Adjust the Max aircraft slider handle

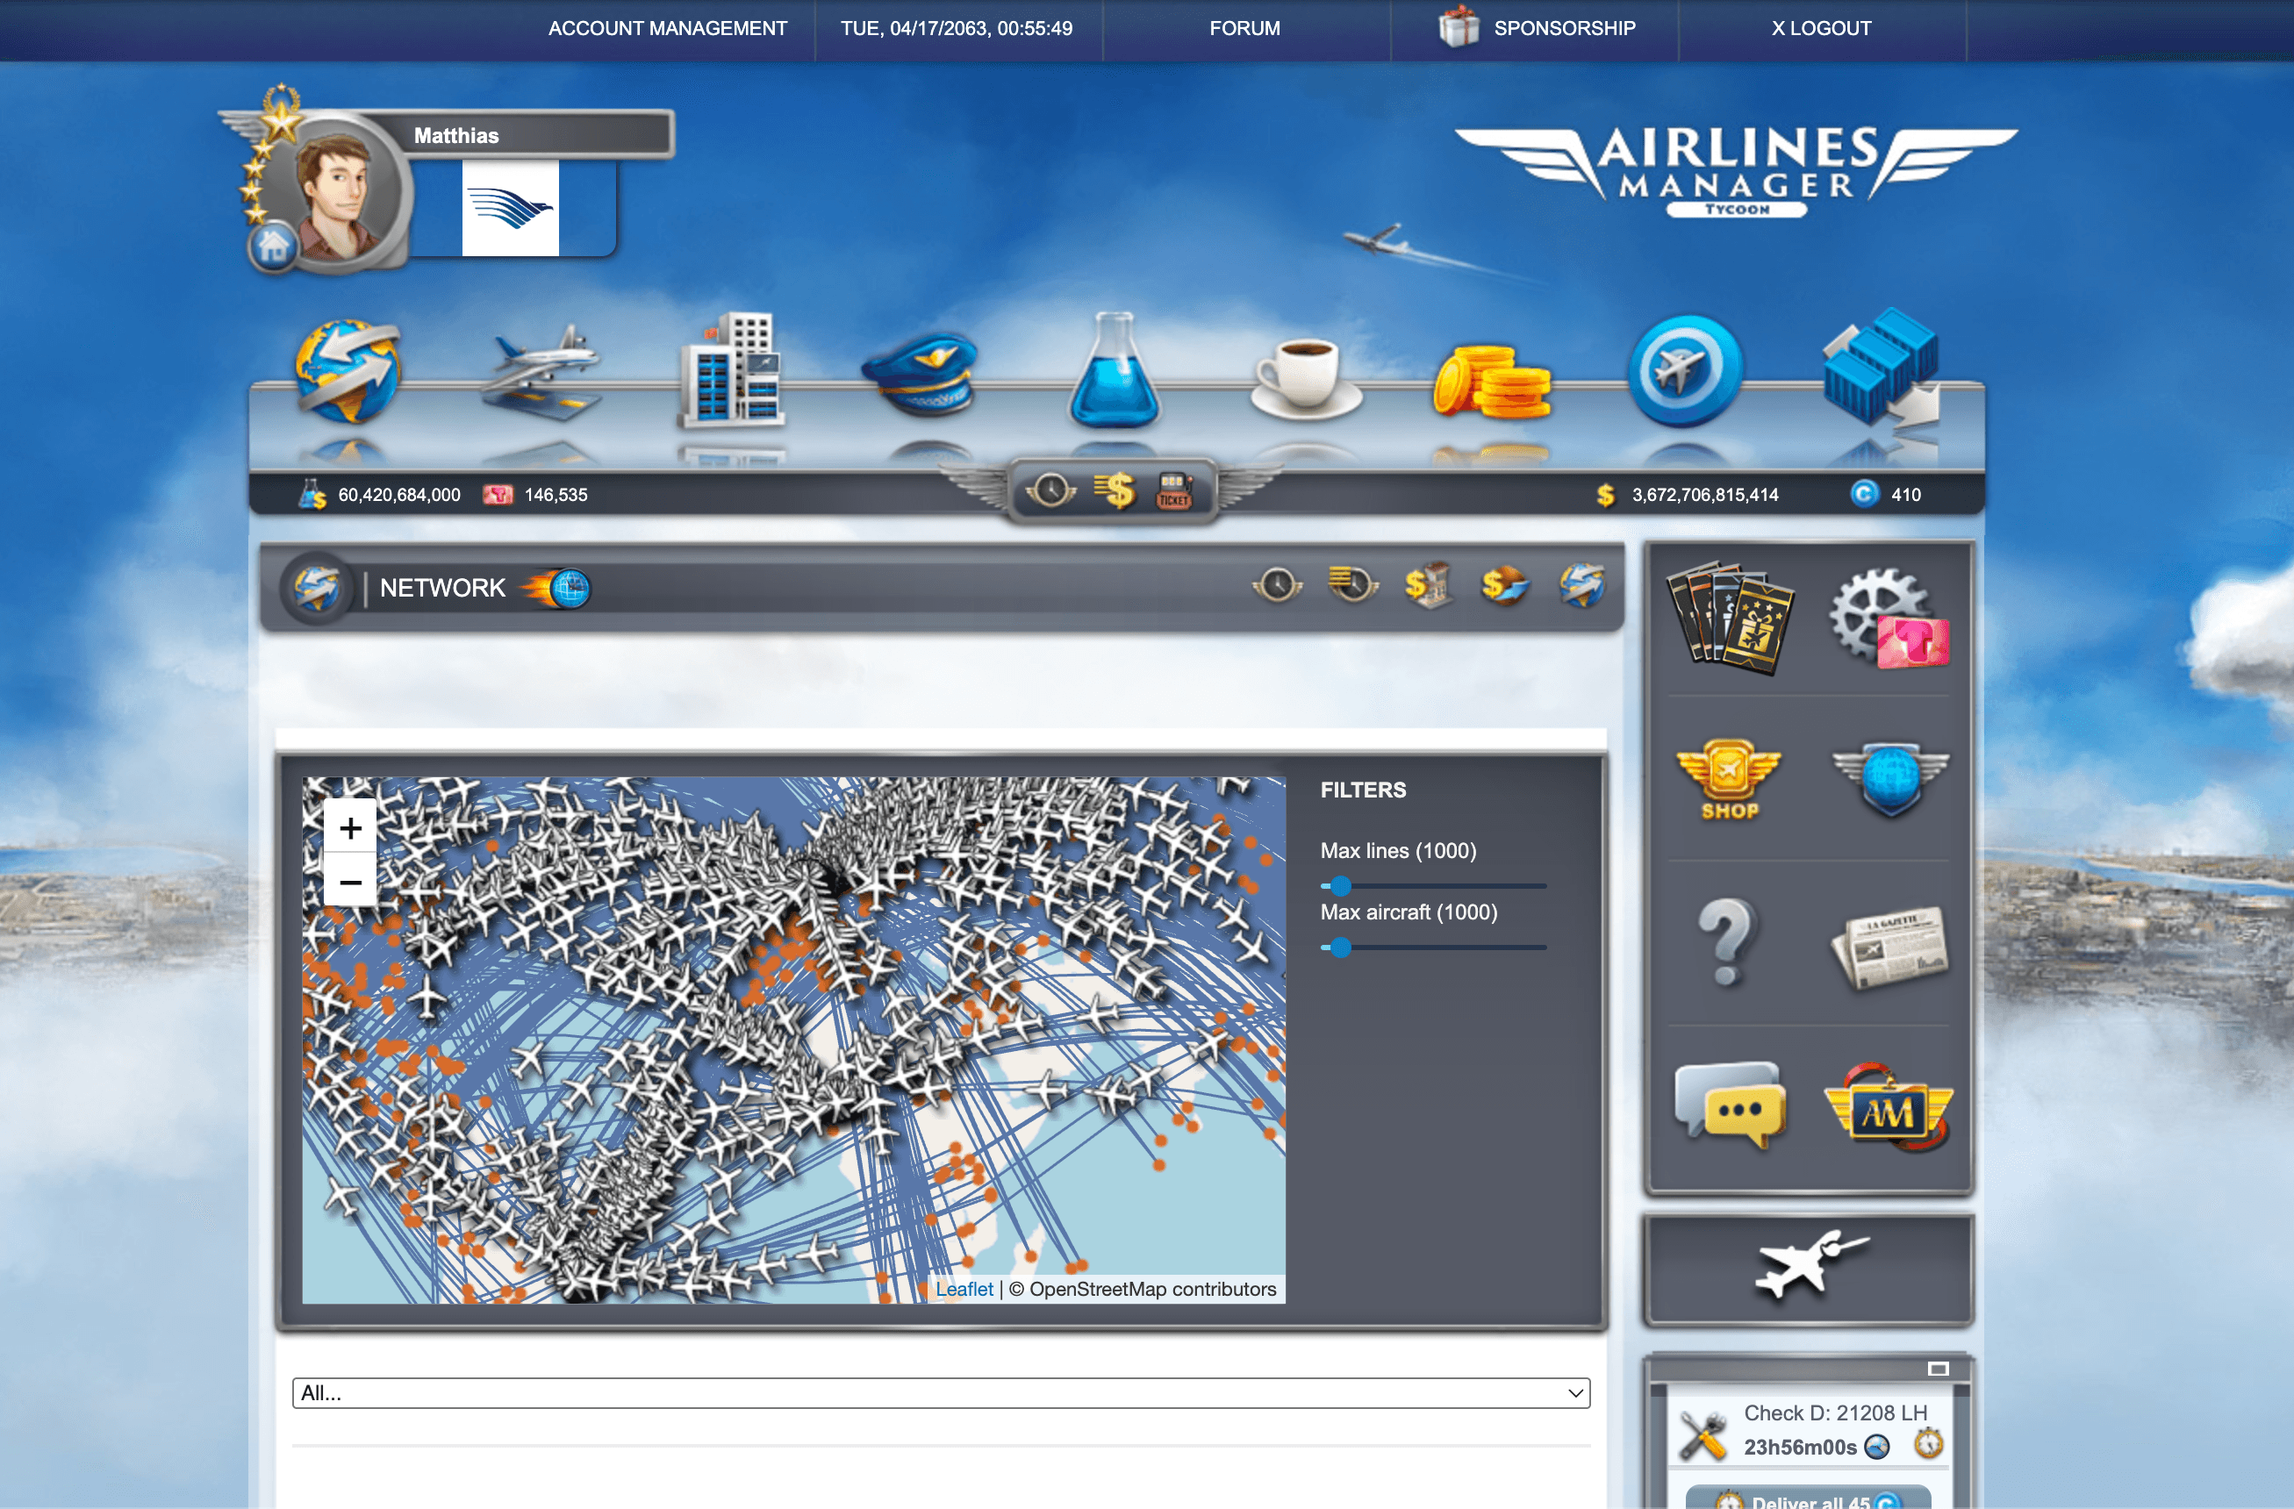click(1340, 948)
